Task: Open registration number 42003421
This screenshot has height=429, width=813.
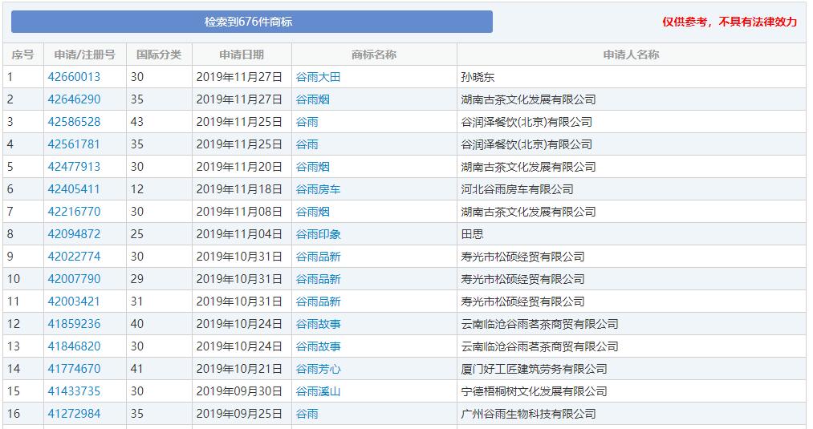Action: [74, 302]
